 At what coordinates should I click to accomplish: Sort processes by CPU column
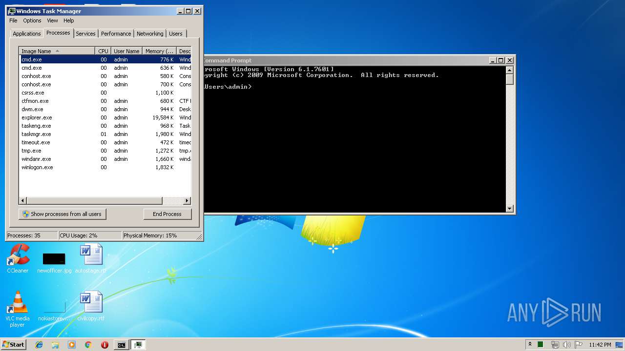103,51
